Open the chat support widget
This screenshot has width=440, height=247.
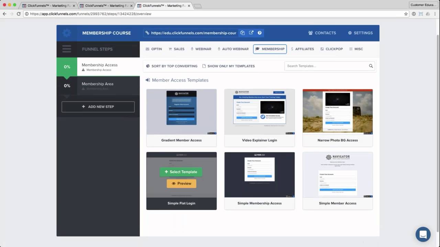[x=423, y=235]
